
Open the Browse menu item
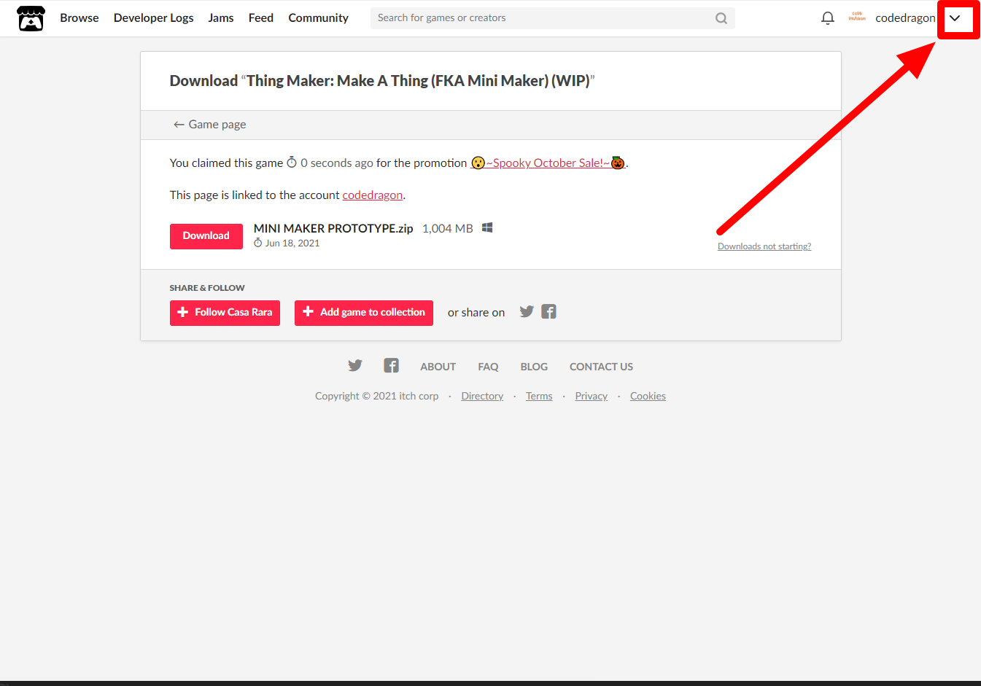tap(80, 18)
